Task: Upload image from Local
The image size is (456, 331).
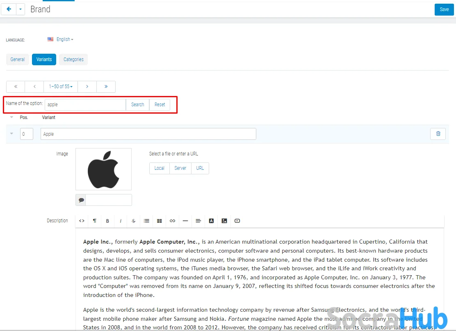Action: 160,168
